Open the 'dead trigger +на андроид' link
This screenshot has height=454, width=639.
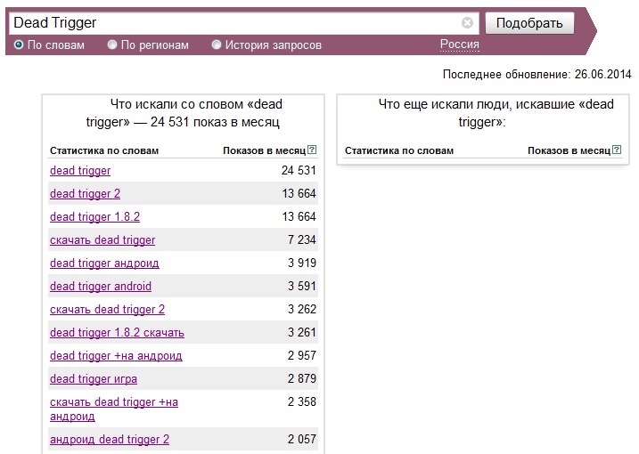[x=116, y=356]
